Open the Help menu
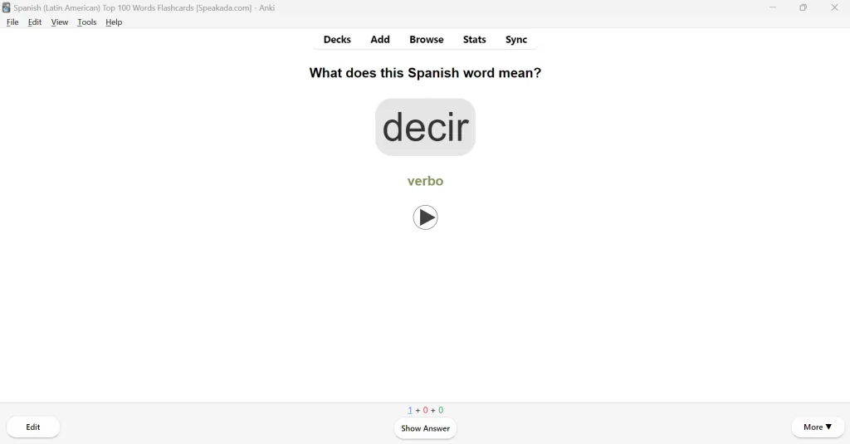The width and height of the screenshot is (850, 444). 114,22
